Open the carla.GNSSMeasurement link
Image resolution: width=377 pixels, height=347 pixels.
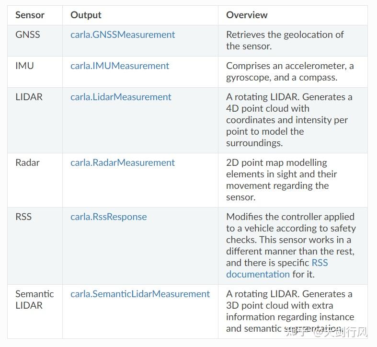click(123, 35)
